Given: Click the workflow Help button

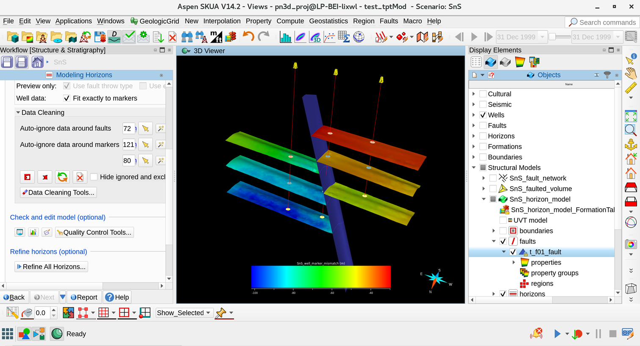Looking at the screenshot, I should tap(117, 297).
